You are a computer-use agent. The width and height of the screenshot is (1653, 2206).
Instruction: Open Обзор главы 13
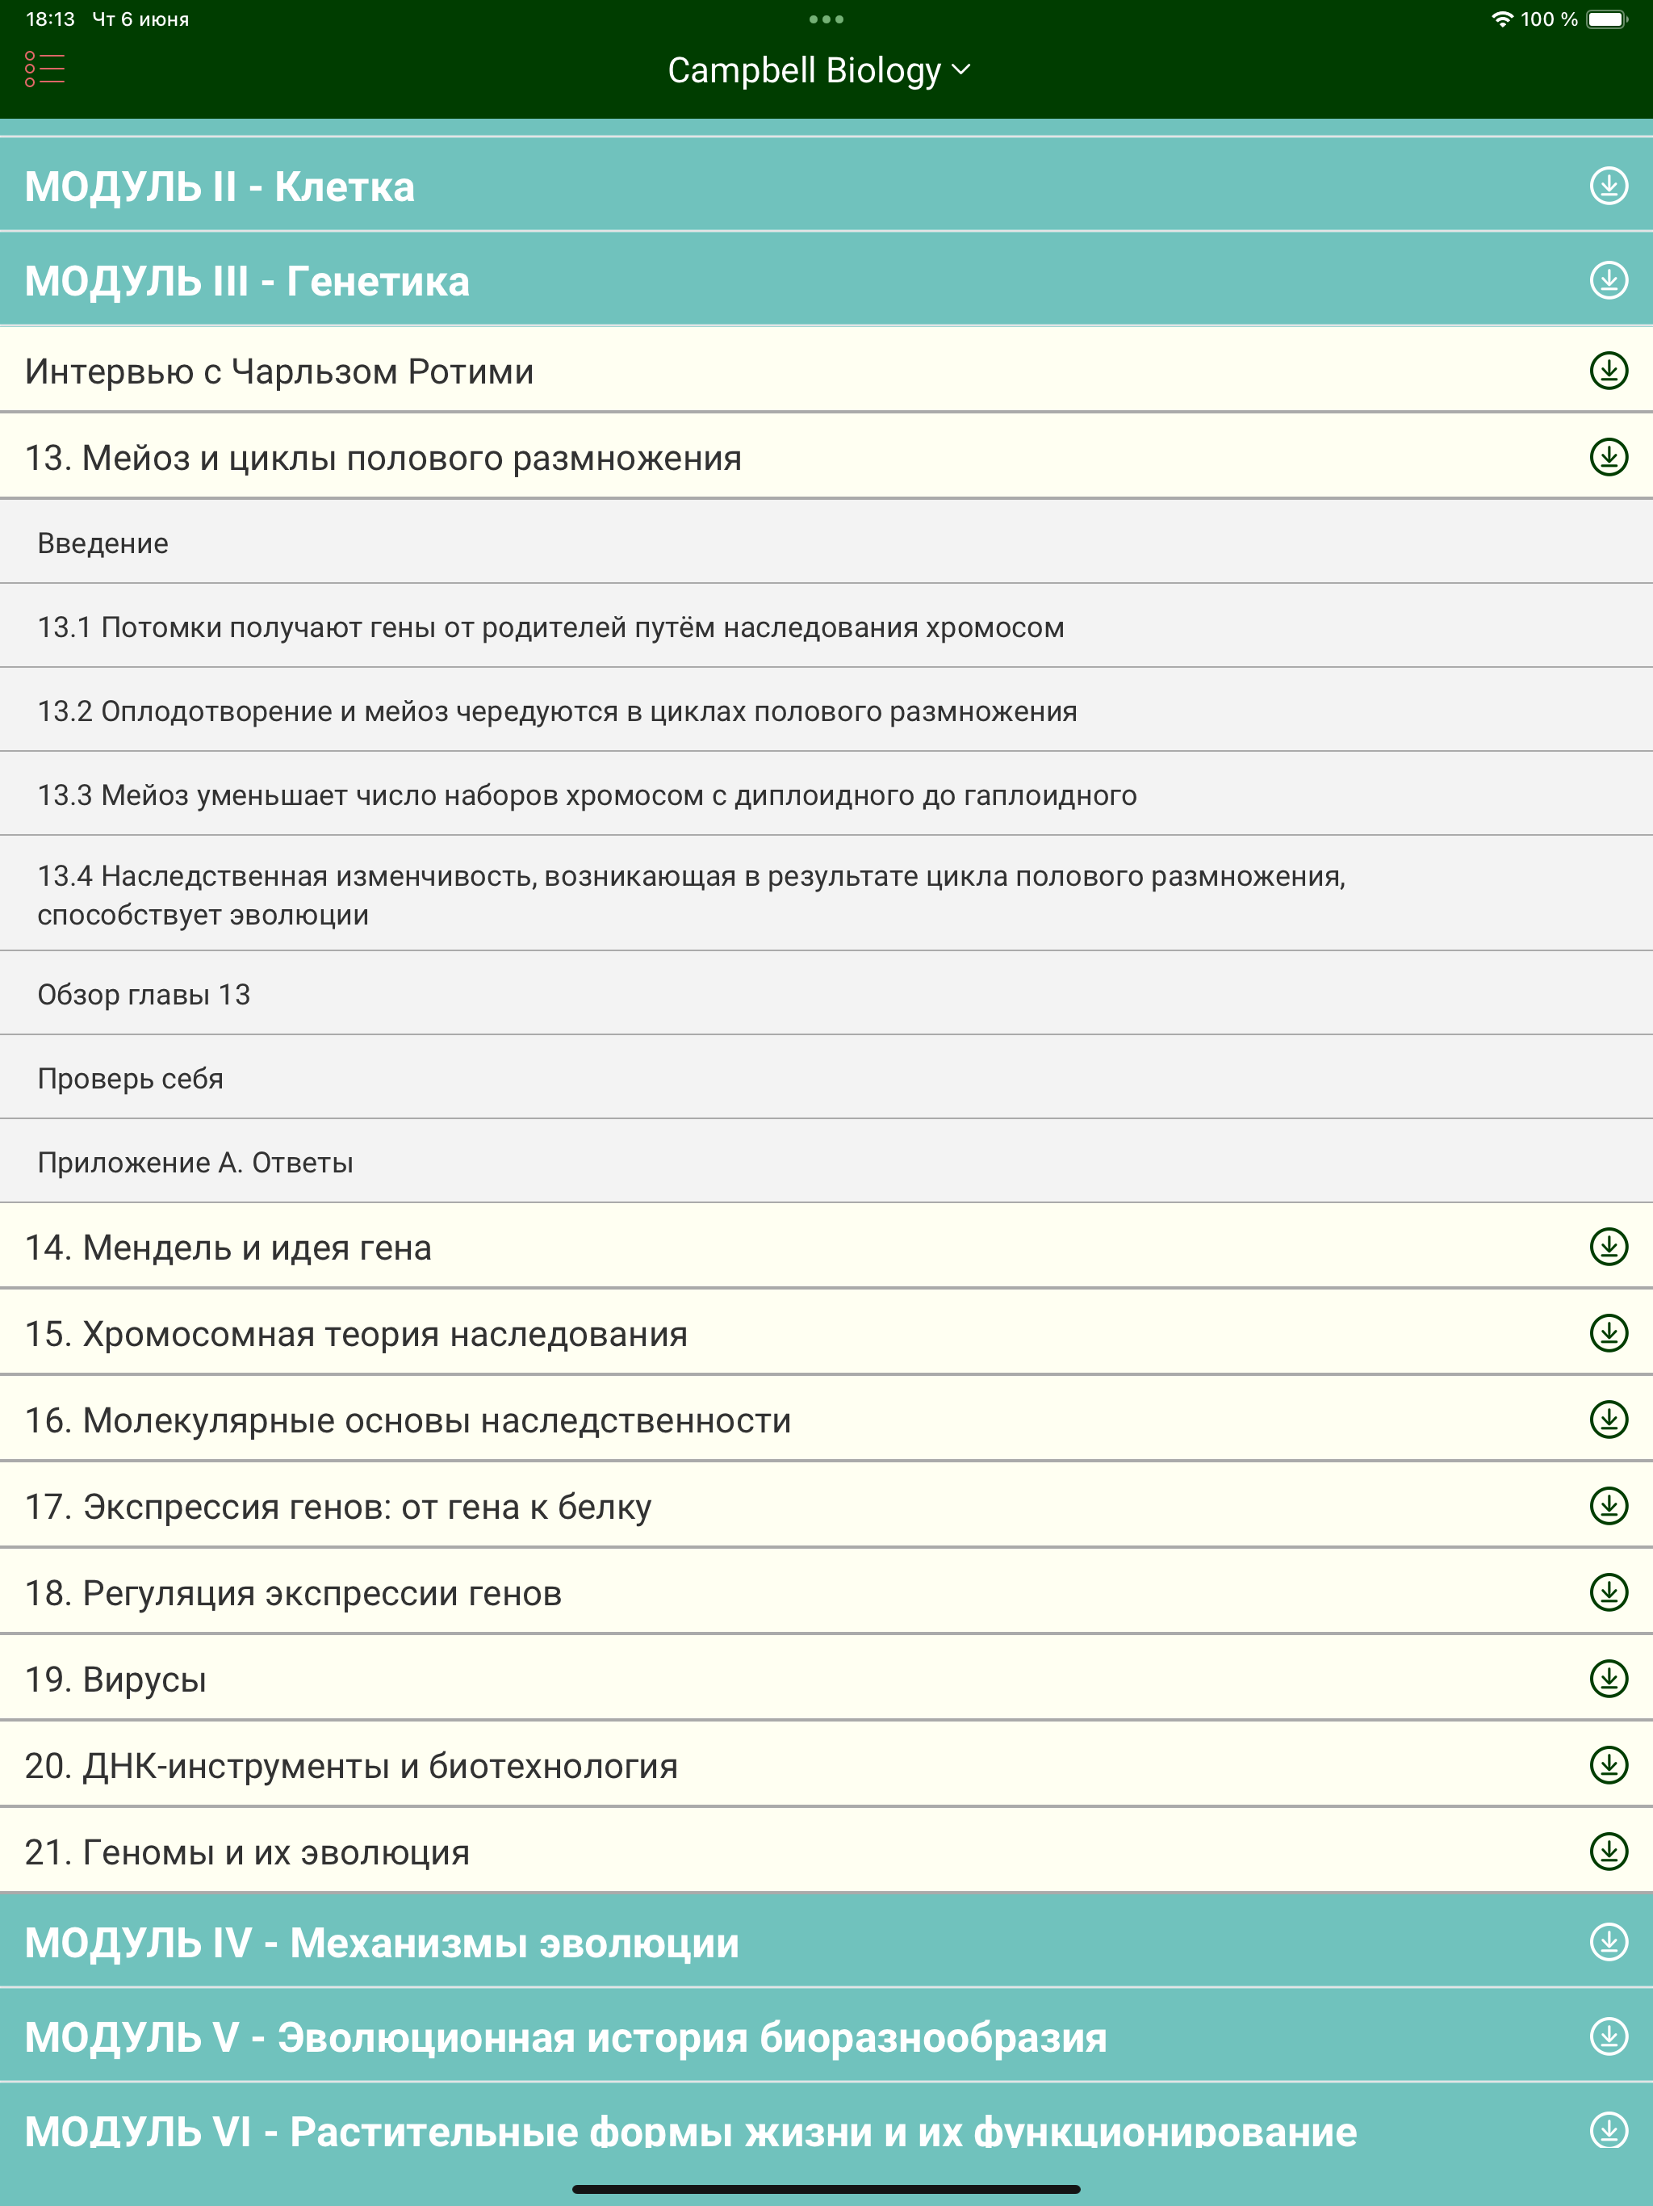point(826,993)
